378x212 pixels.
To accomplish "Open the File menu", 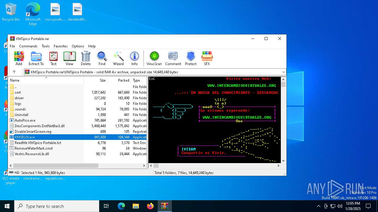I will pos(12,46).
